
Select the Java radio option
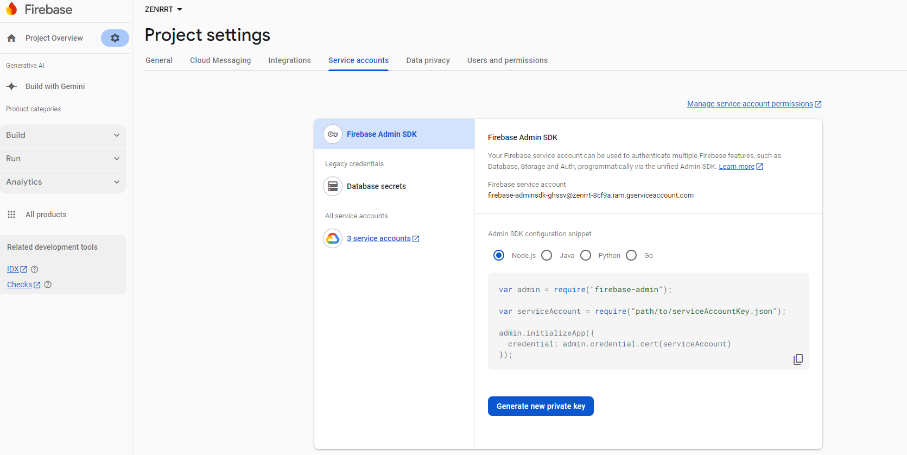(x=547, y=255)
